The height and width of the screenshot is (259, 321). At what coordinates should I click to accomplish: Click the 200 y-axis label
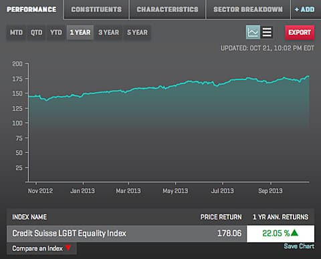point(17,64)
